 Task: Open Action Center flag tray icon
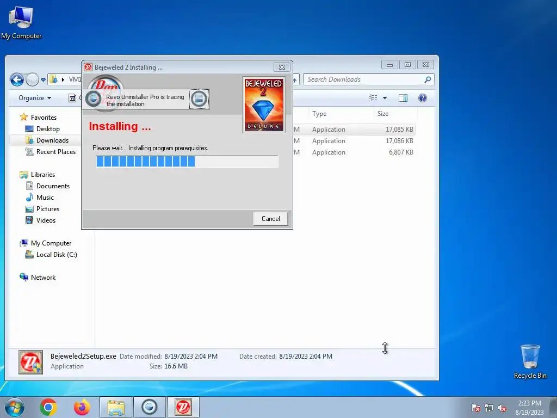click(476, 408)
